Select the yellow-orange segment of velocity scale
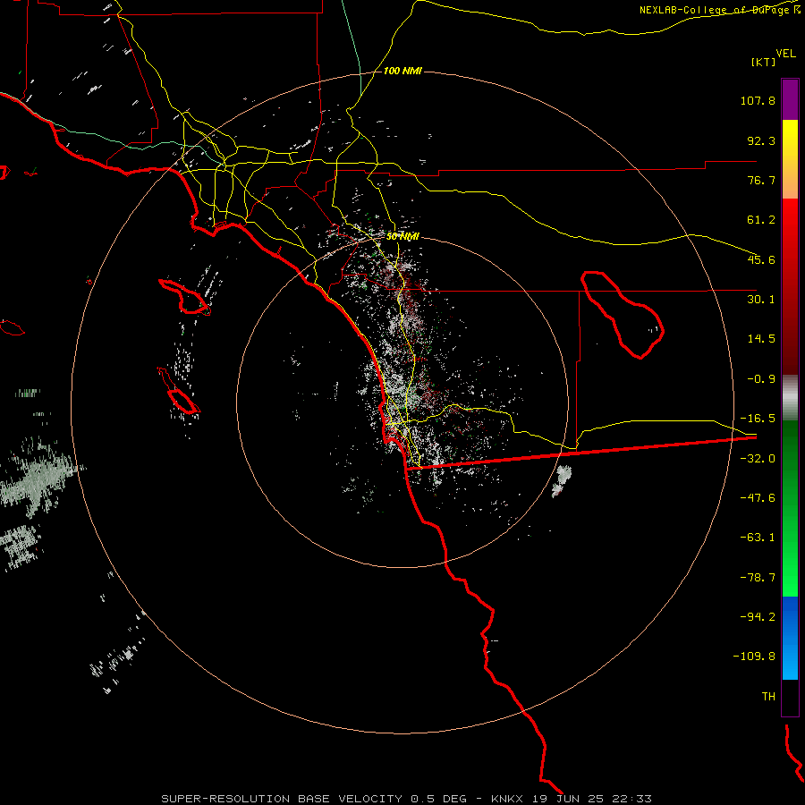 point(790,159)
